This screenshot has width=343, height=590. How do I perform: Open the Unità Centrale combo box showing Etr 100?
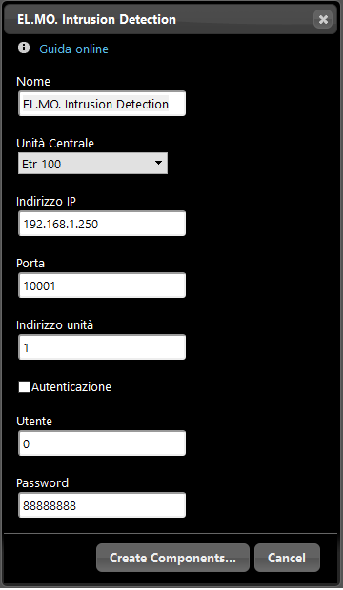click(92, 164)
